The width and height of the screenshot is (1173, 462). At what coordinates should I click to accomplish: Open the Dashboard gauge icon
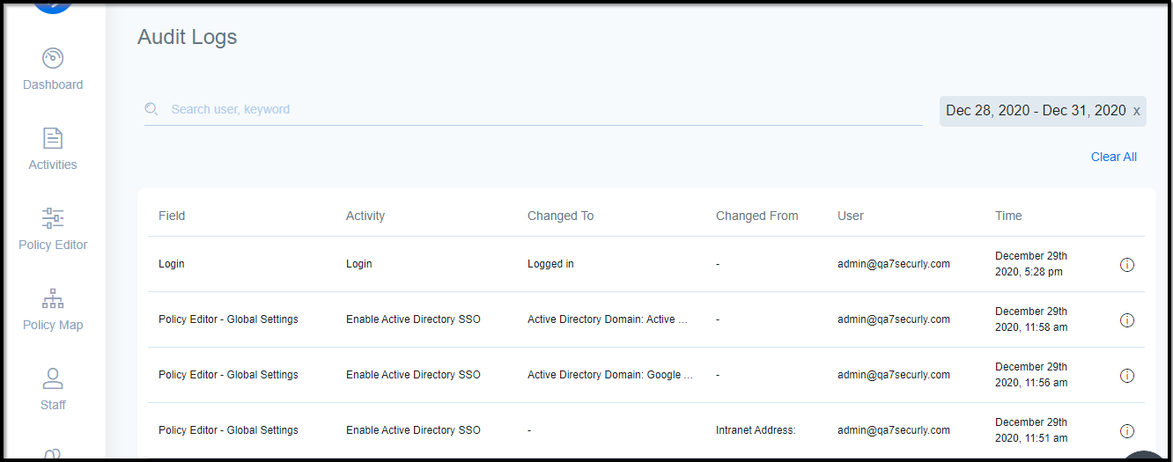(53, 58)
